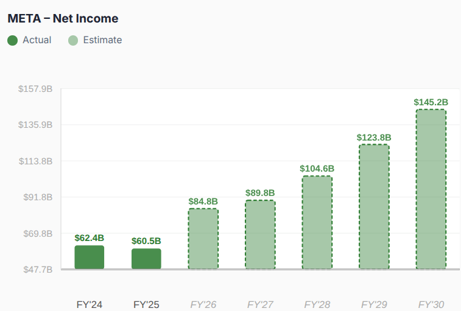
Task: Select the FY'26 estimate bar
Action: (x=203, y=239)
